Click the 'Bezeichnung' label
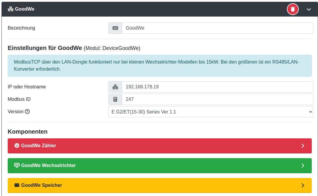Image resolution: width=318 pixels, height=196 pixels. point(21,28)
